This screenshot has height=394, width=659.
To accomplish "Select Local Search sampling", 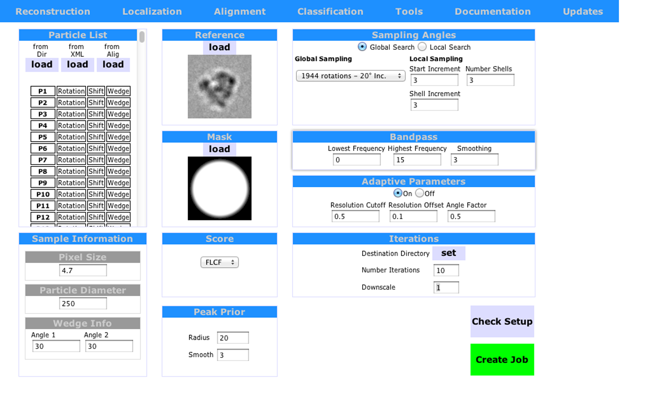I will coord(422,47).
